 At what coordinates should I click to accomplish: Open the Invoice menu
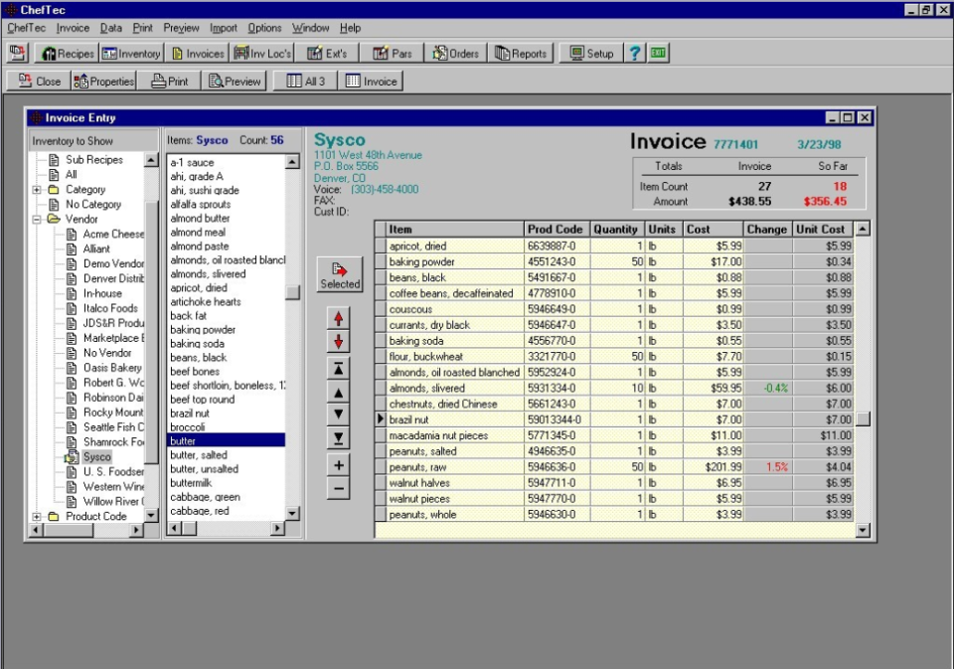pyautogui.click(x=73, y=28)
